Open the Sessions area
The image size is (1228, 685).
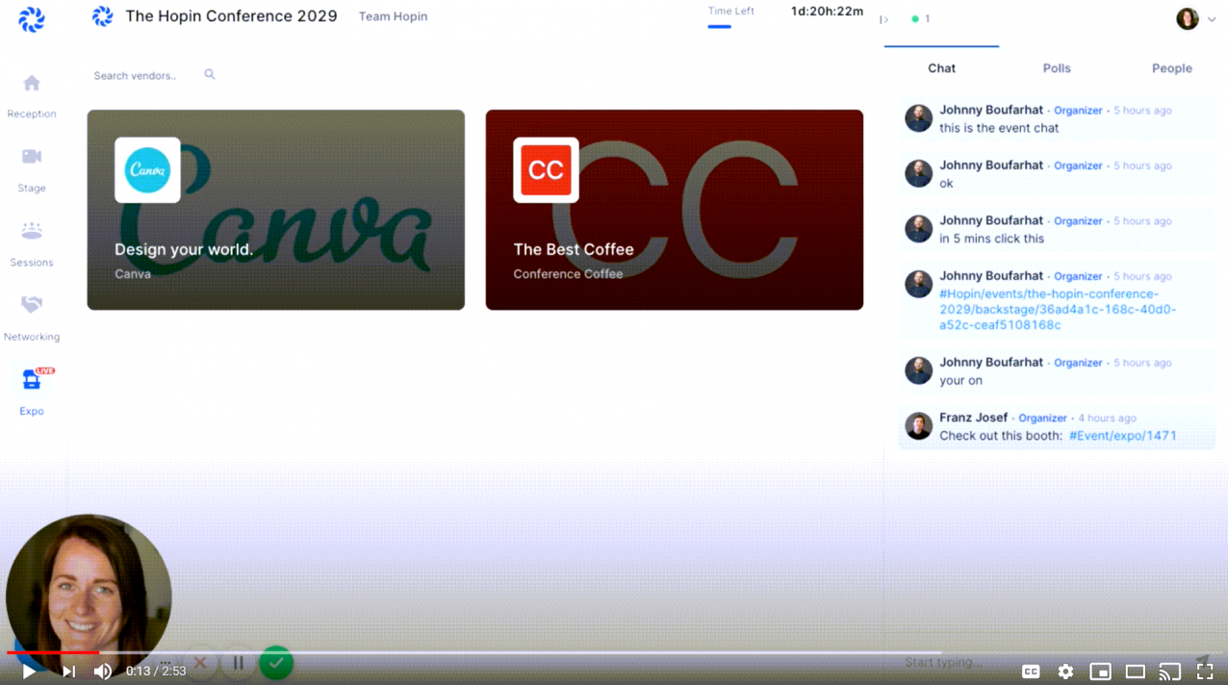(x=32, y=242)
